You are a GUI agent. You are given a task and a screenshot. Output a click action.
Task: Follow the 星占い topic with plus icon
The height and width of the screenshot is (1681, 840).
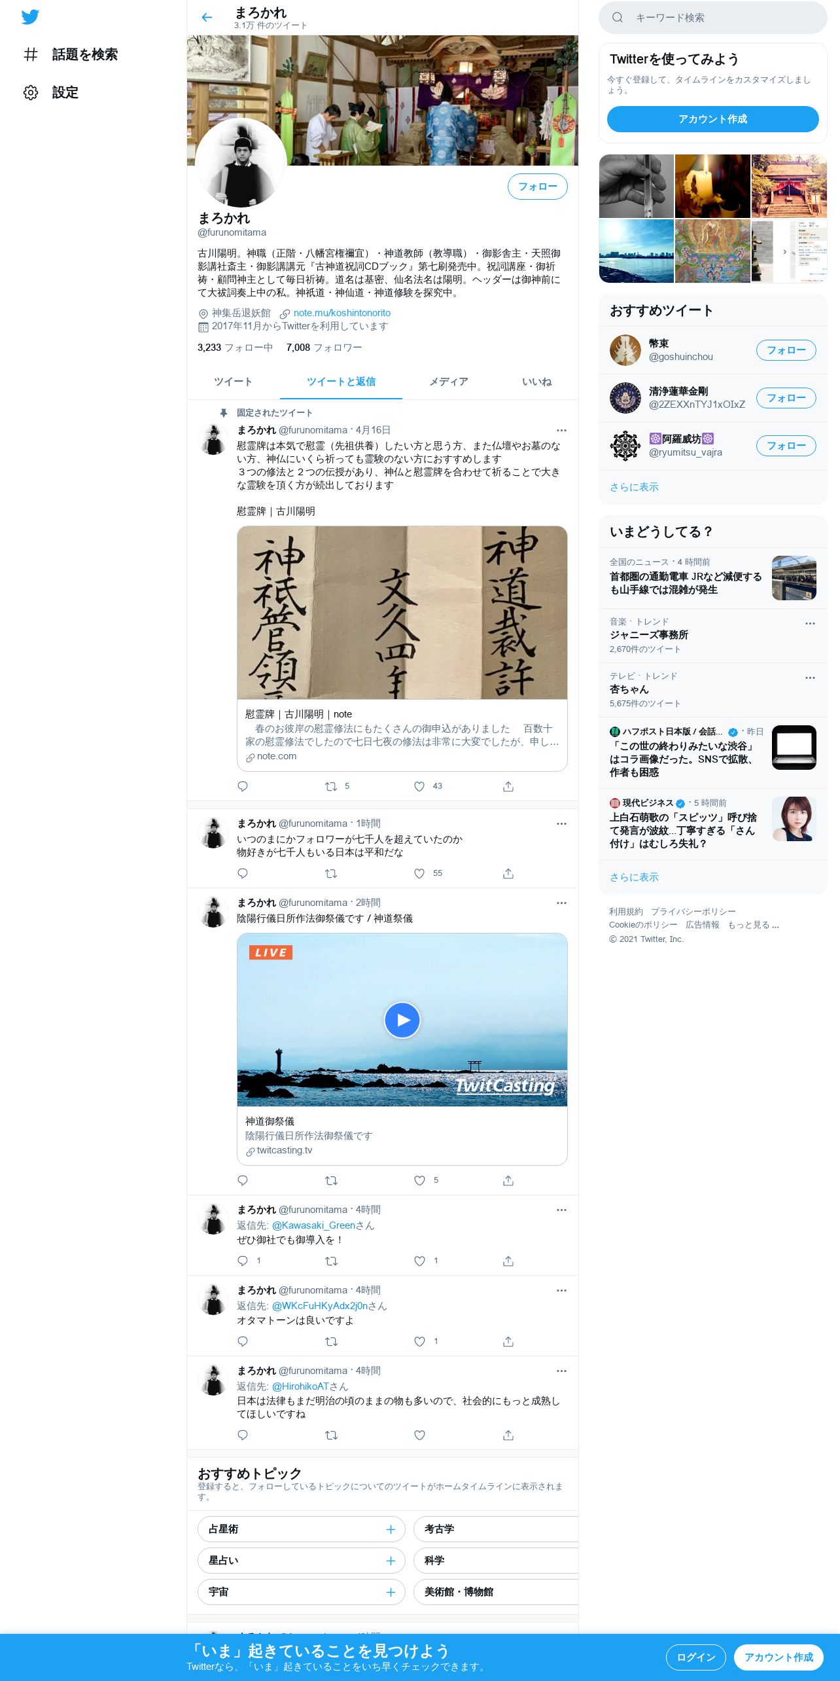[x=391, y=1561]
